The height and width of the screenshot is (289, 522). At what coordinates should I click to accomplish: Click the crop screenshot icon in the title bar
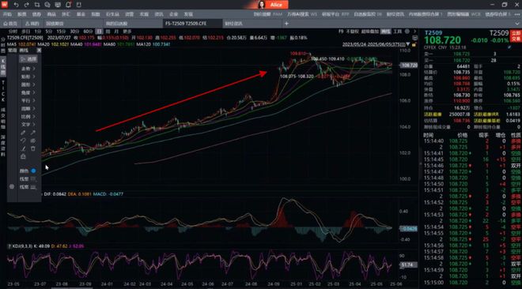coord(37,5)
